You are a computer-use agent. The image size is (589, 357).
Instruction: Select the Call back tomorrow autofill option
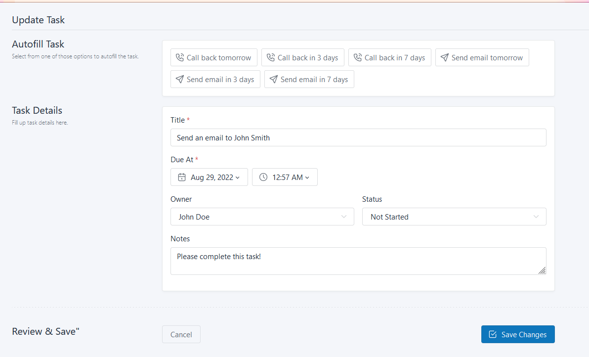point(213,57)
